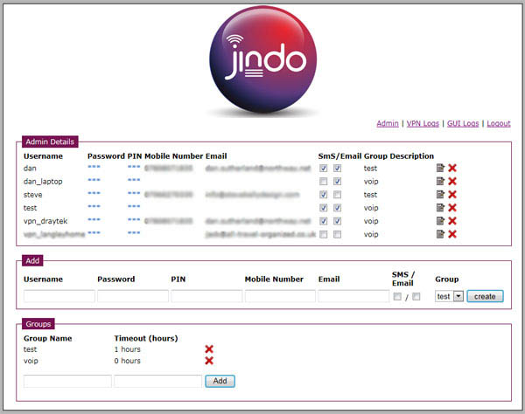Delete the voip group
The image size is (525, 414).
pos(209,361)
